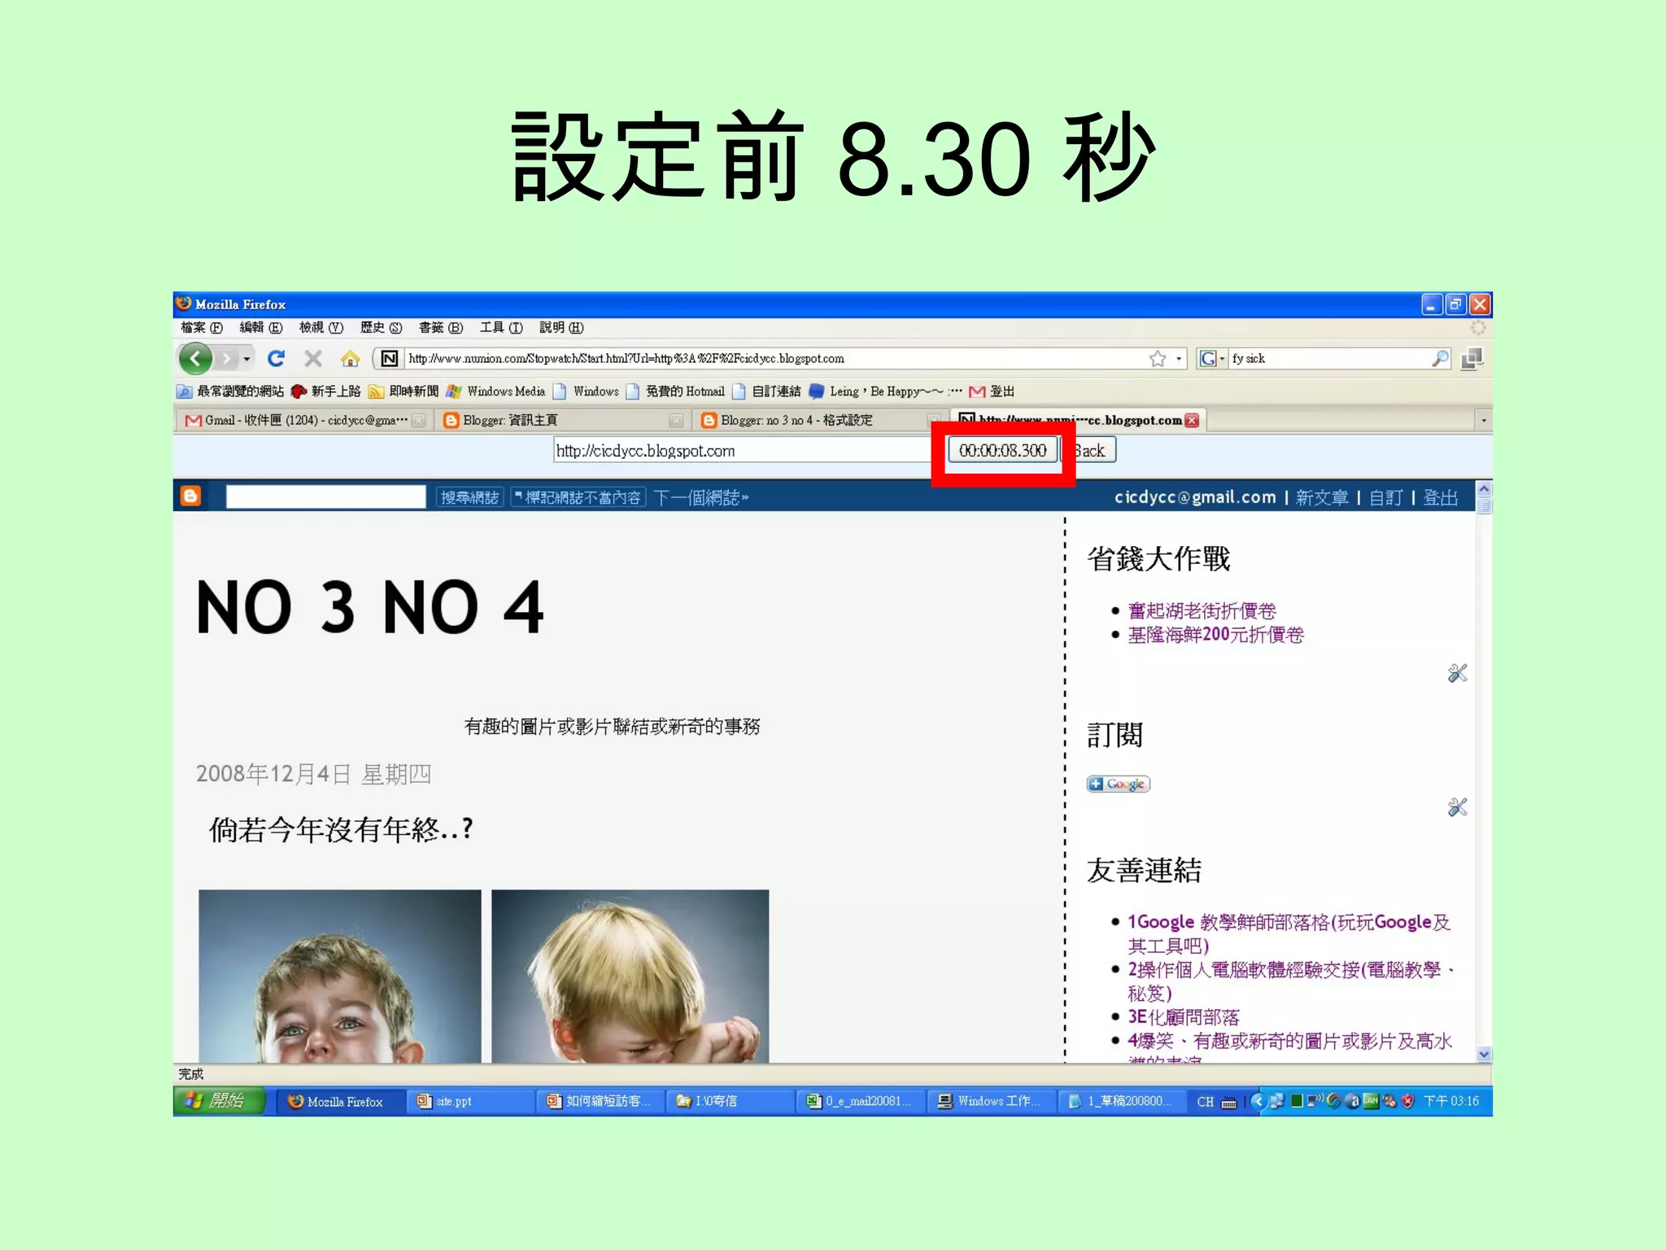
Task: Open the 3E化顧問部落 link
Action: pos(1183,1017)
